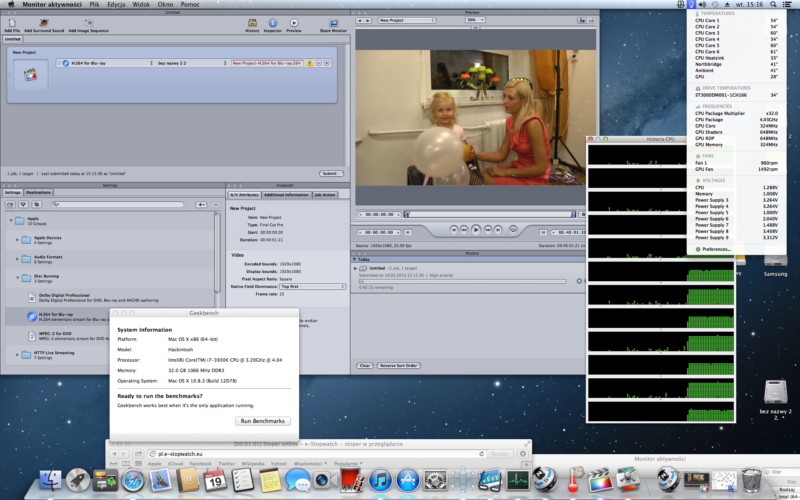Toggle loop playback in Preview

pyautogui.click(x=513, y=230)
